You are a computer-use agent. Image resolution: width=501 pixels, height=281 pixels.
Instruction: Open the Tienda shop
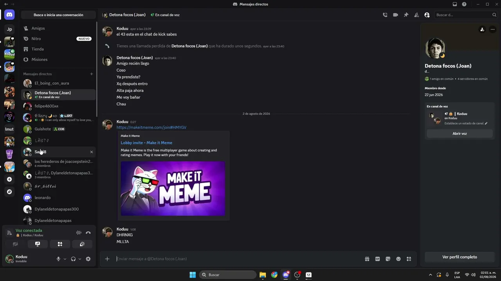click(x=58, y=49)
